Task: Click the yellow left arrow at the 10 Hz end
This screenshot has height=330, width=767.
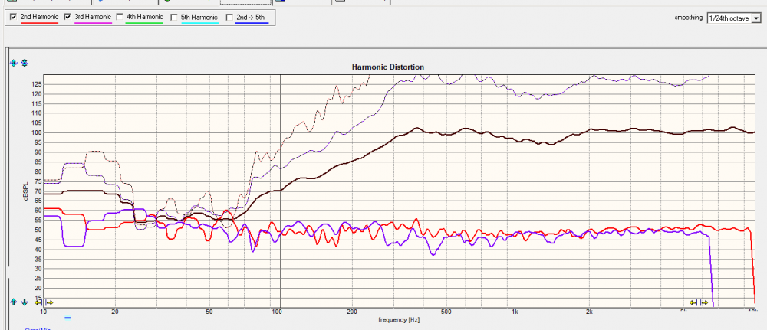Action: pyautogui.click(x=39, y=302)
